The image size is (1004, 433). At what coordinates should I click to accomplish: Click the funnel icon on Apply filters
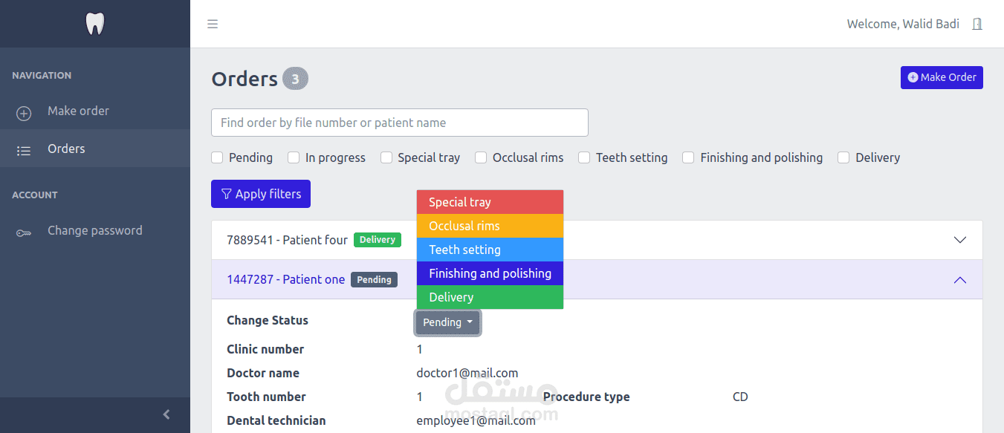point(227,194)
